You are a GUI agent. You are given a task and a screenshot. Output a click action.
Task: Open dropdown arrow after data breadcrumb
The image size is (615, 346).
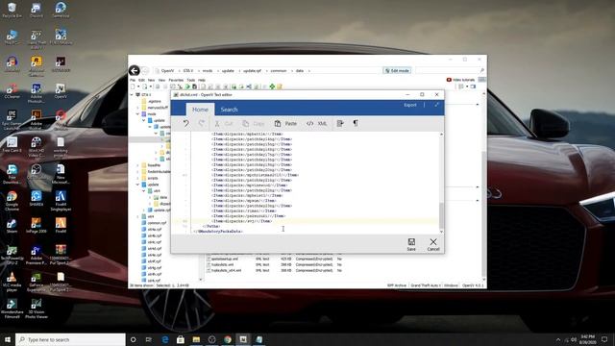click(309, 71)
